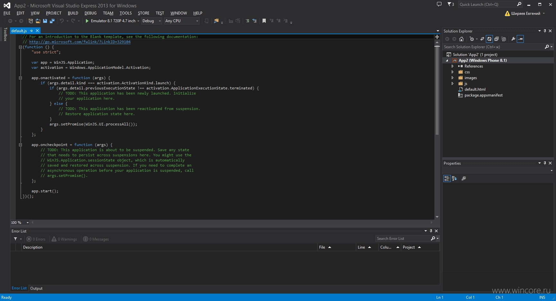
Task: Toggle a bookmark with the bookmark icon
Action: click(x=264, y=21)
